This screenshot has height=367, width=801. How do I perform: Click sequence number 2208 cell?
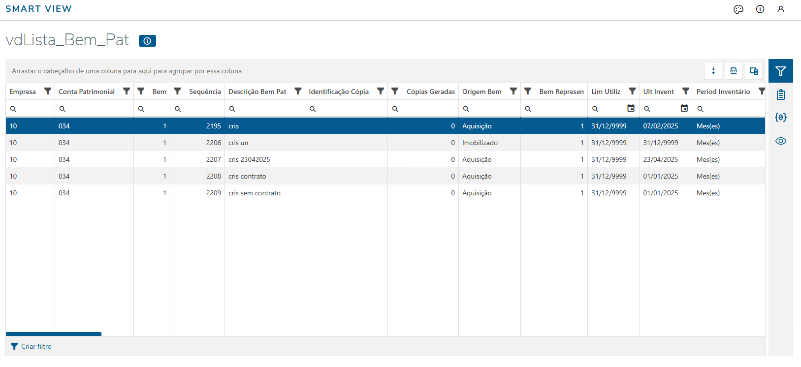(x=197, y=176)
